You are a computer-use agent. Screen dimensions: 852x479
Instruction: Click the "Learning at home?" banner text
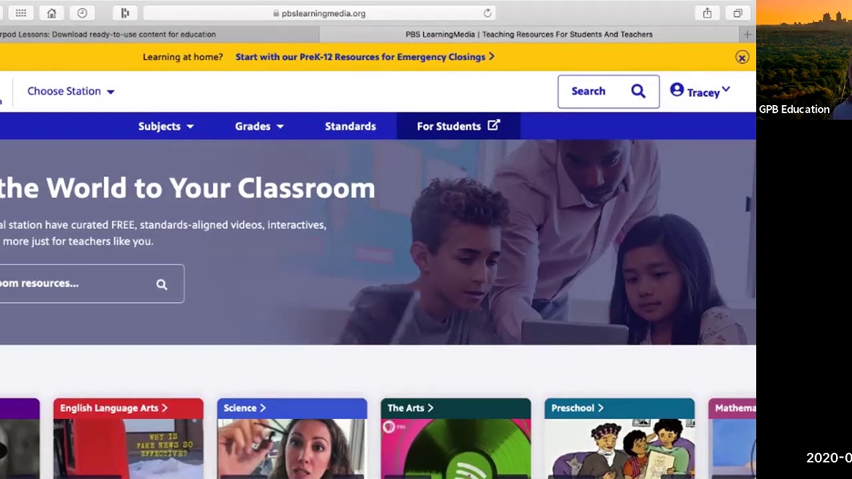[x=183, y=57]
